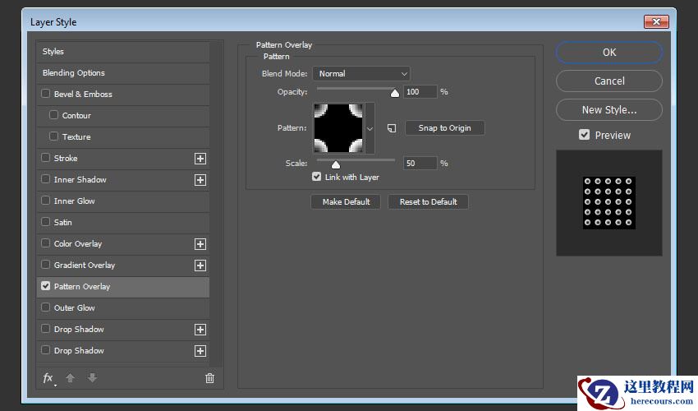Screen dimensions: 698x411
Task: Click the pattern swatch thumbnail
Action: [x=338, y=128]
